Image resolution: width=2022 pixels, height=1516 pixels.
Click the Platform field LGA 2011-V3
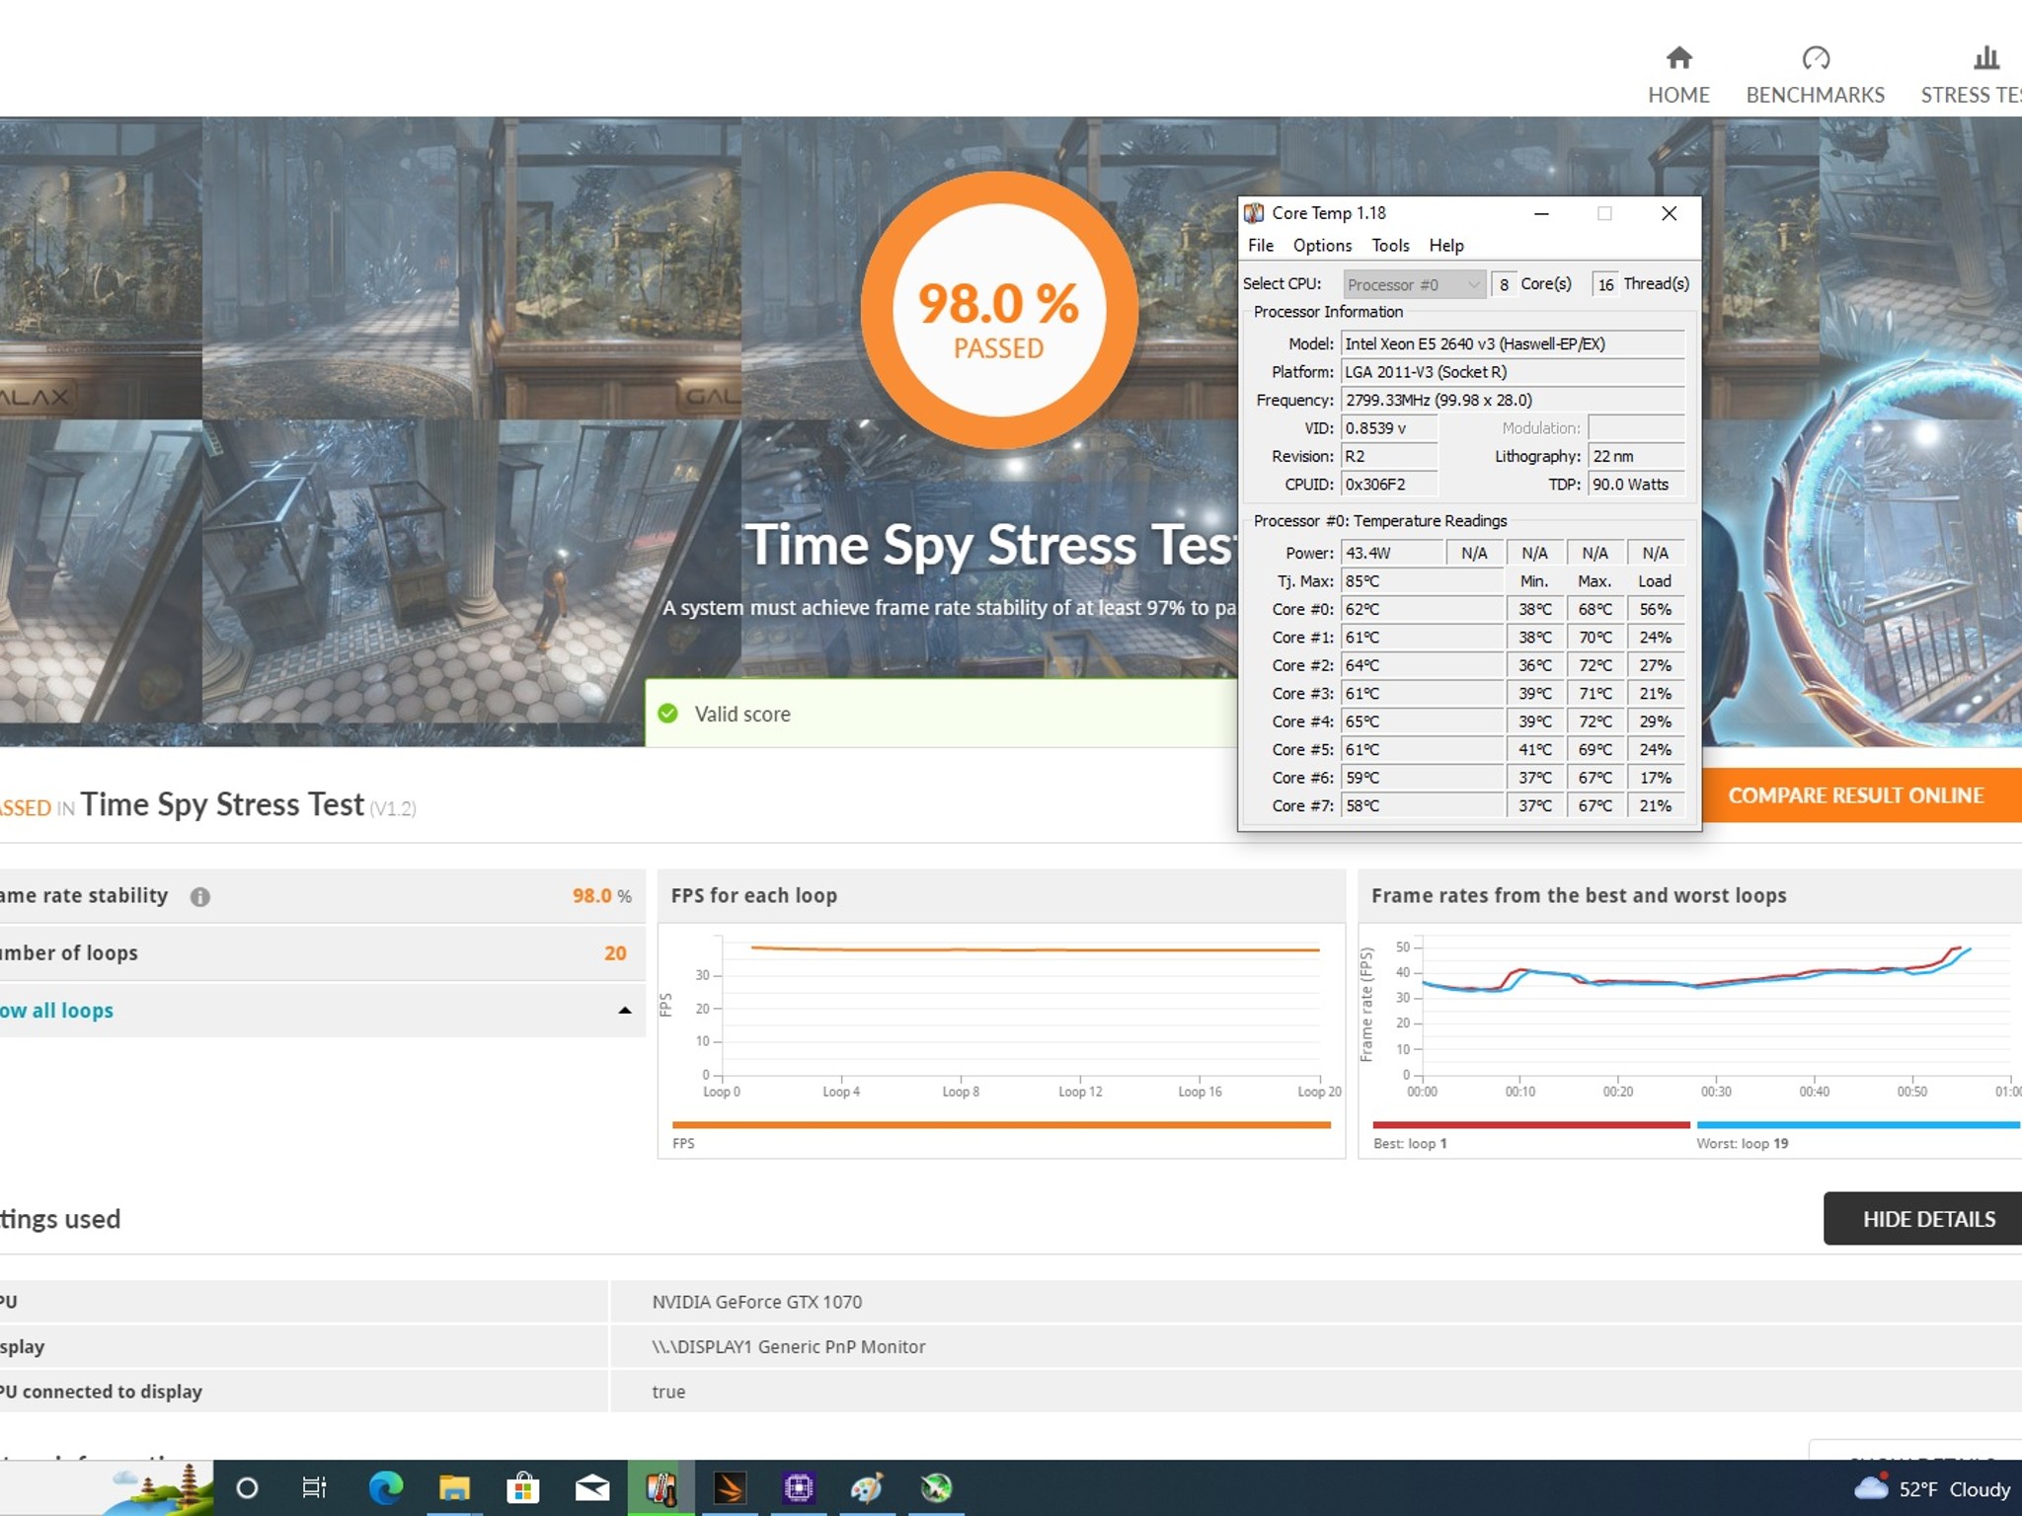1513,372
